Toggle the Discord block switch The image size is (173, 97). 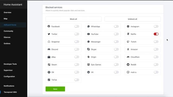tap(77, 49)
